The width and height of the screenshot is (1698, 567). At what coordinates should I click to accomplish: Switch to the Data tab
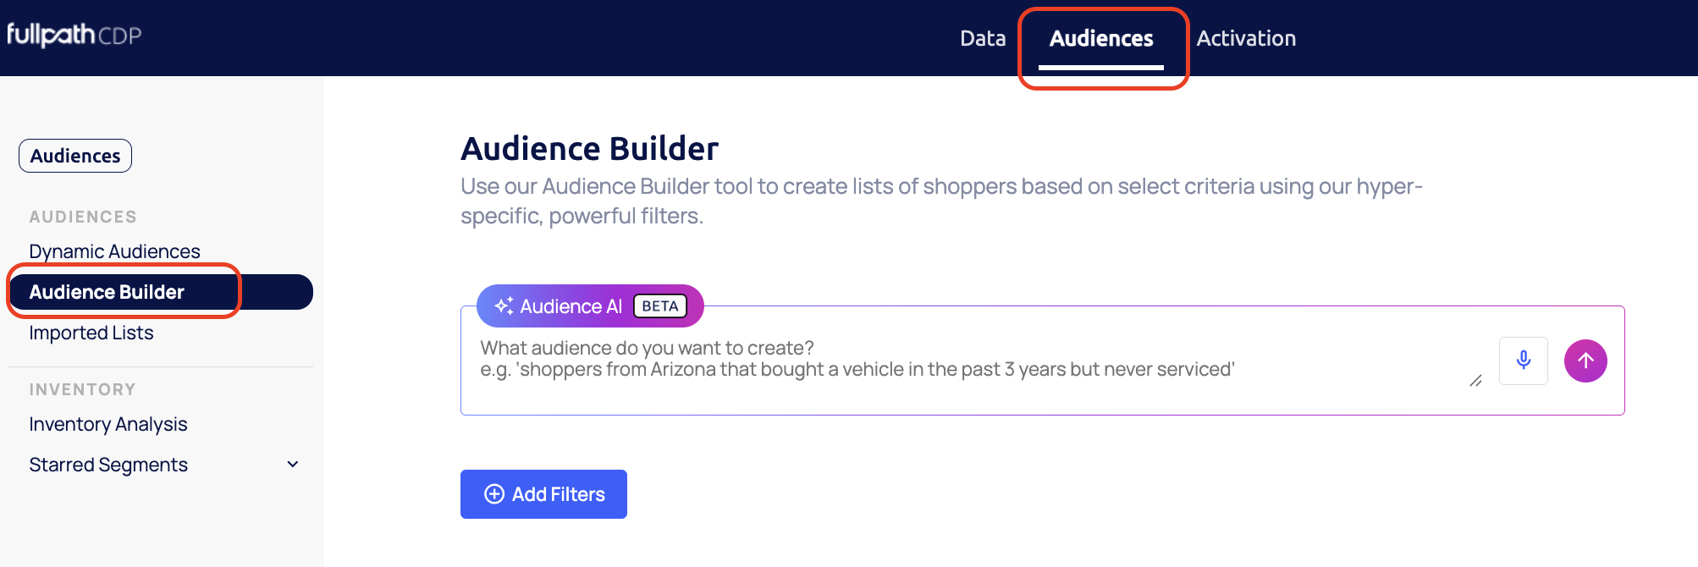coord(982,38)
